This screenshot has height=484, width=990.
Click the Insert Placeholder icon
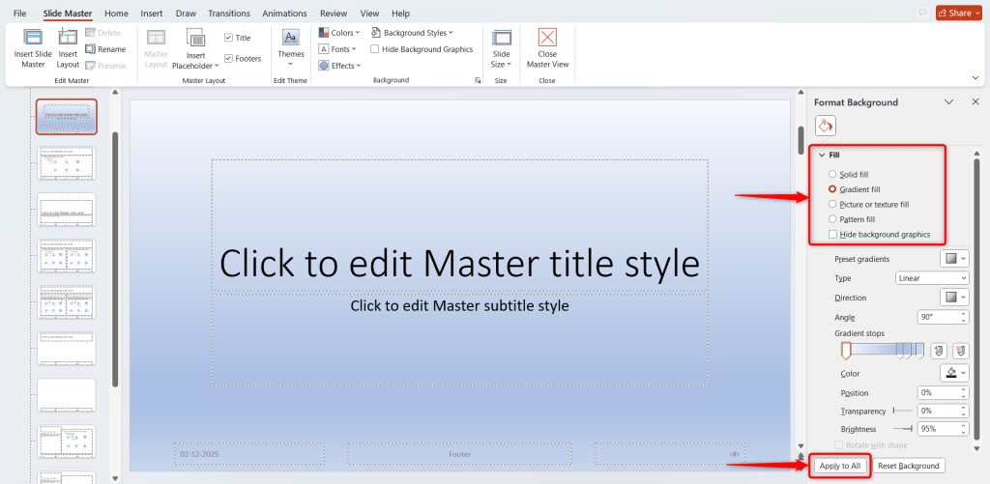(195, 38)
